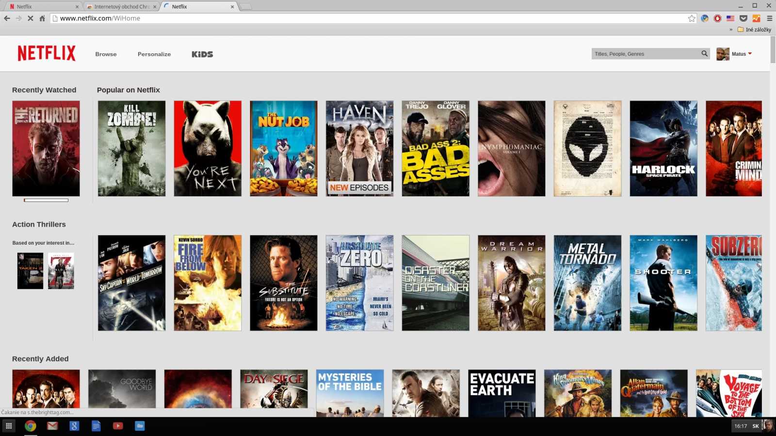
Task: Click the orange extension icon in the toolbar
Action: tap(756, 18)
